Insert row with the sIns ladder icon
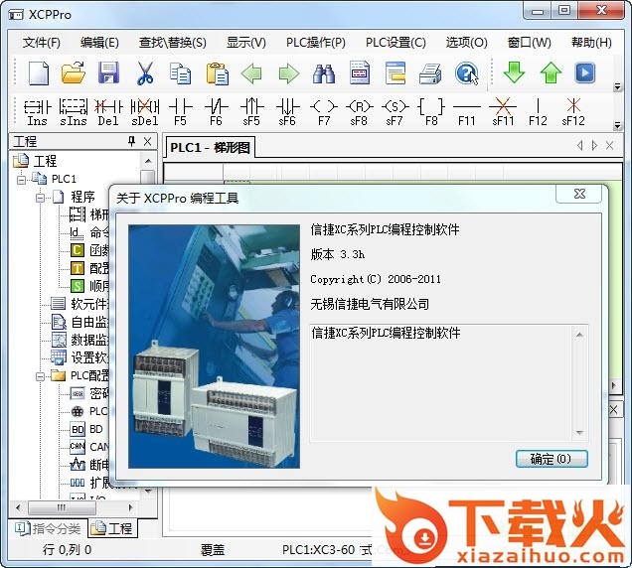 [x=73, y=112]
